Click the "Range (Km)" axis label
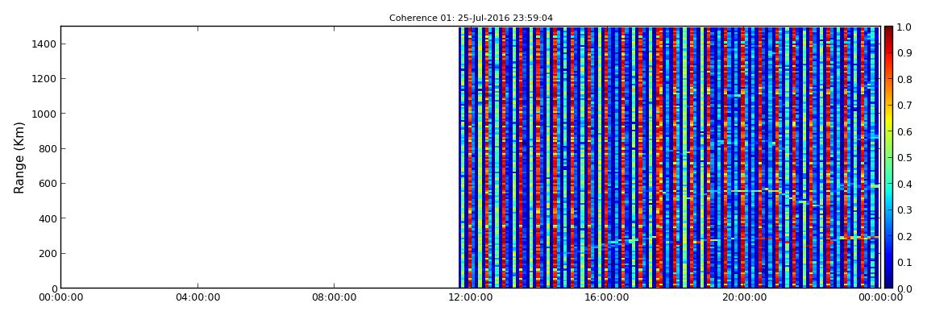 coord(19,158)
